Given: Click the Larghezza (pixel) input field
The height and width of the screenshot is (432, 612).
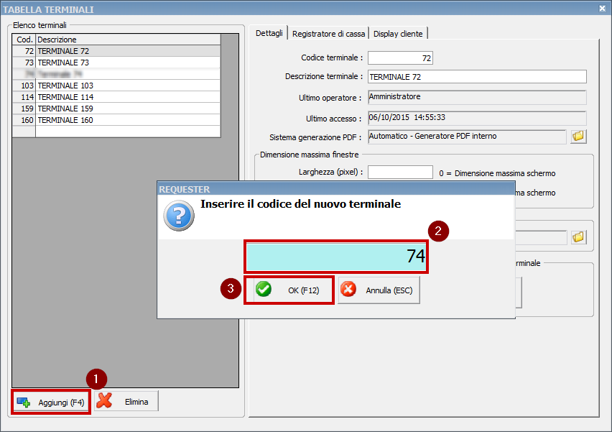Looking at the screenshot, I should pyautogui.click(x=400, y=173).
